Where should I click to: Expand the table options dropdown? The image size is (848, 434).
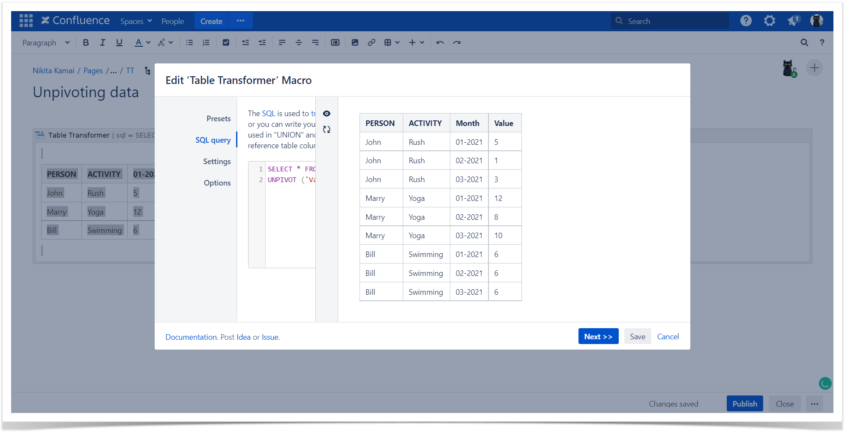[x=392, y=42]
